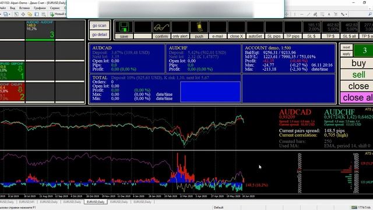Click the yellow mobile phone push icon
The width and height of the screenshot is (373, 210).
coord(199,27)
